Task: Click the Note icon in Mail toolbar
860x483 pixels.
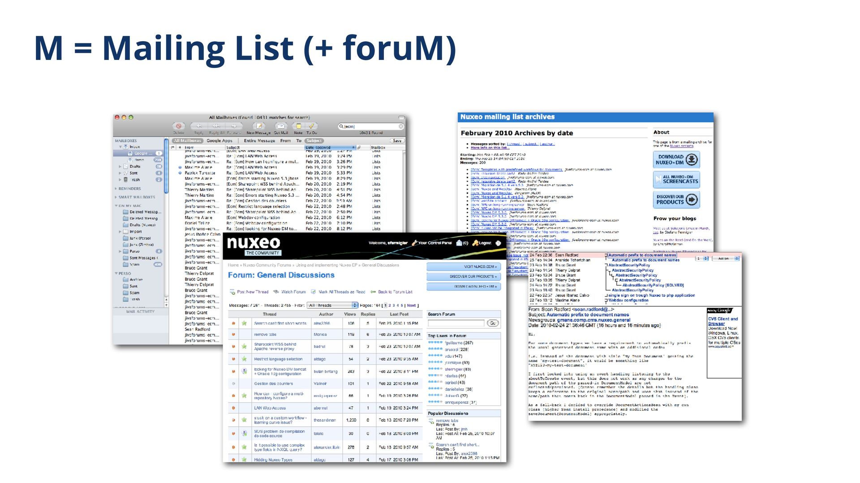Action: (x=298, y=127)
